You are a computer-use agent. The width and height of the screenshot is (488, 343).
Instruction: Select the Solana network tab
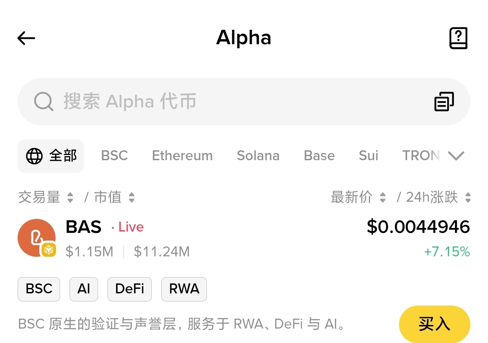[x=258, y=156]
